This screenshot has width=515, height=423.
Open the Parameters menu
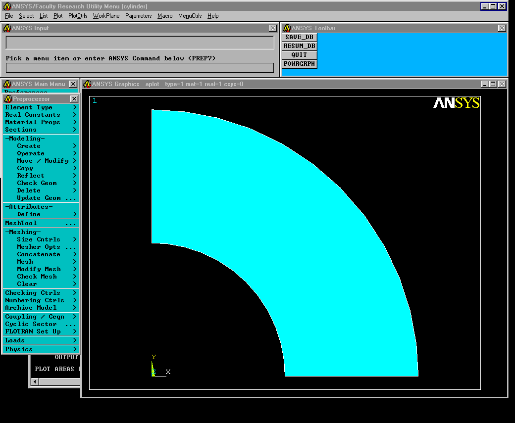point(138,16)
